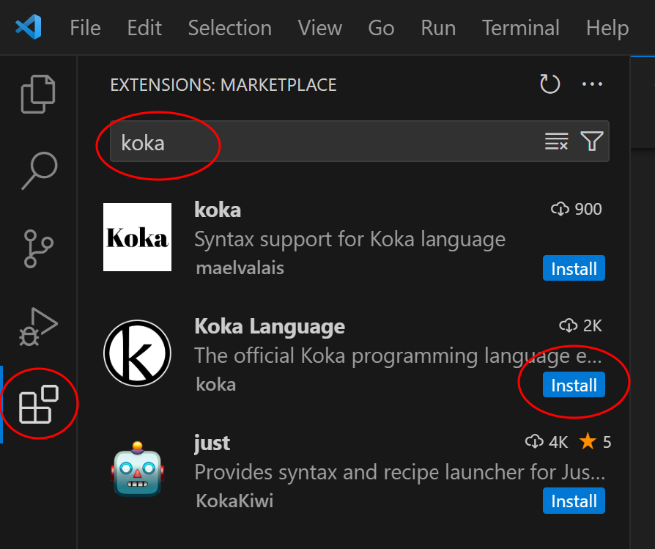Install the koka extension by maelvalais
Viewport: 655px width, 549px height.
pyautogui.click(x=574, y=268)
